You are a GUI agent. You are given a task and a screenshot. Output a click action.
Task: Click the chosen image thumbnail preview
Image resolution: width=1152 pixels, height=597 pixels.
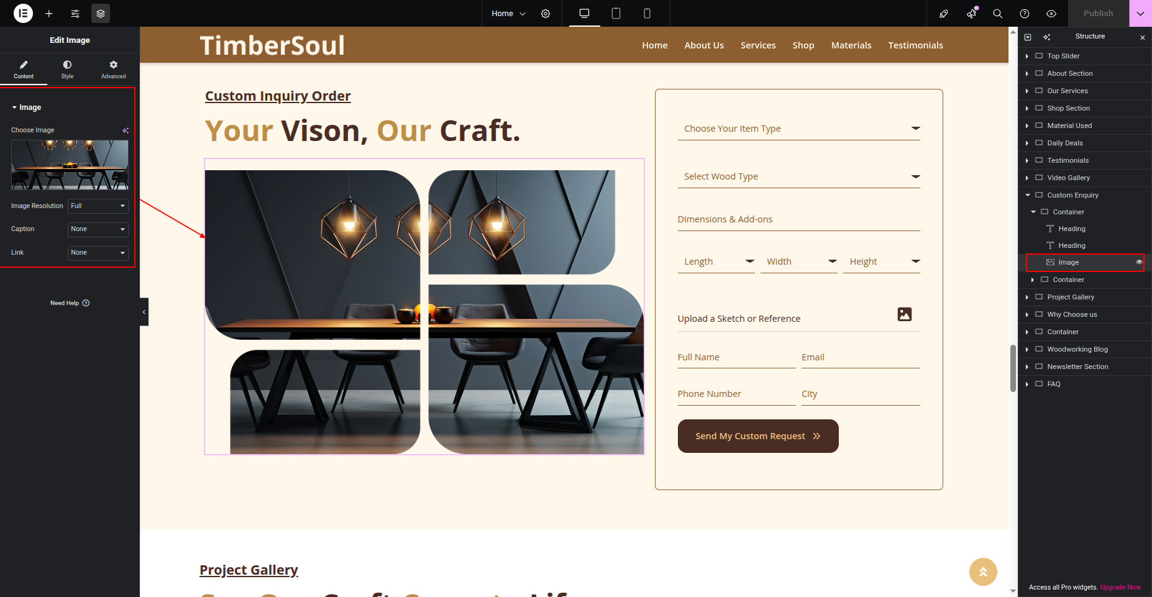click(x=70, y=165)
